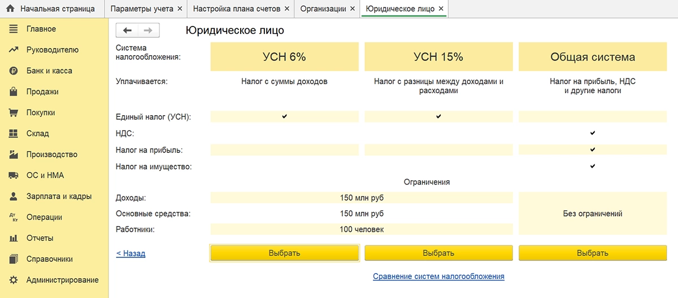Click the home icon on Начальная страница tab
This screenshot has width=678, height=298.
(10, 9)
